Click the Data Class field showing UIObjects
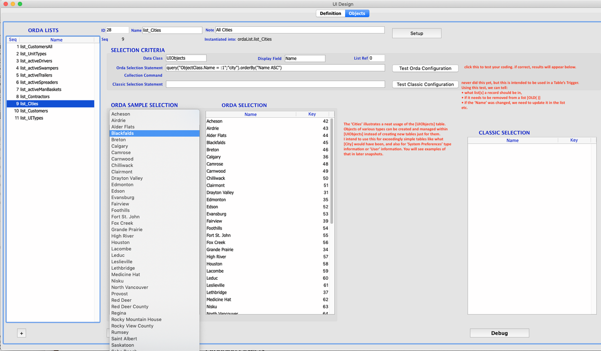This screenshot has height=351, width=601. 186,58
